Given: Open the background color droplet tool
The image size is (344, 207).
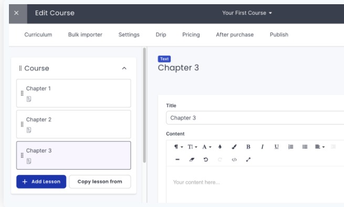Looking at the screenshot, I should 220,147.
